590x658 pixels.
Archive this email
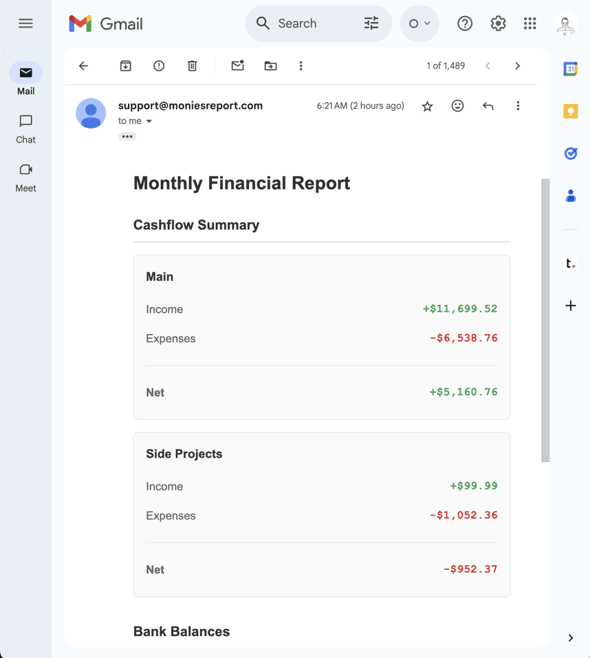125,66
